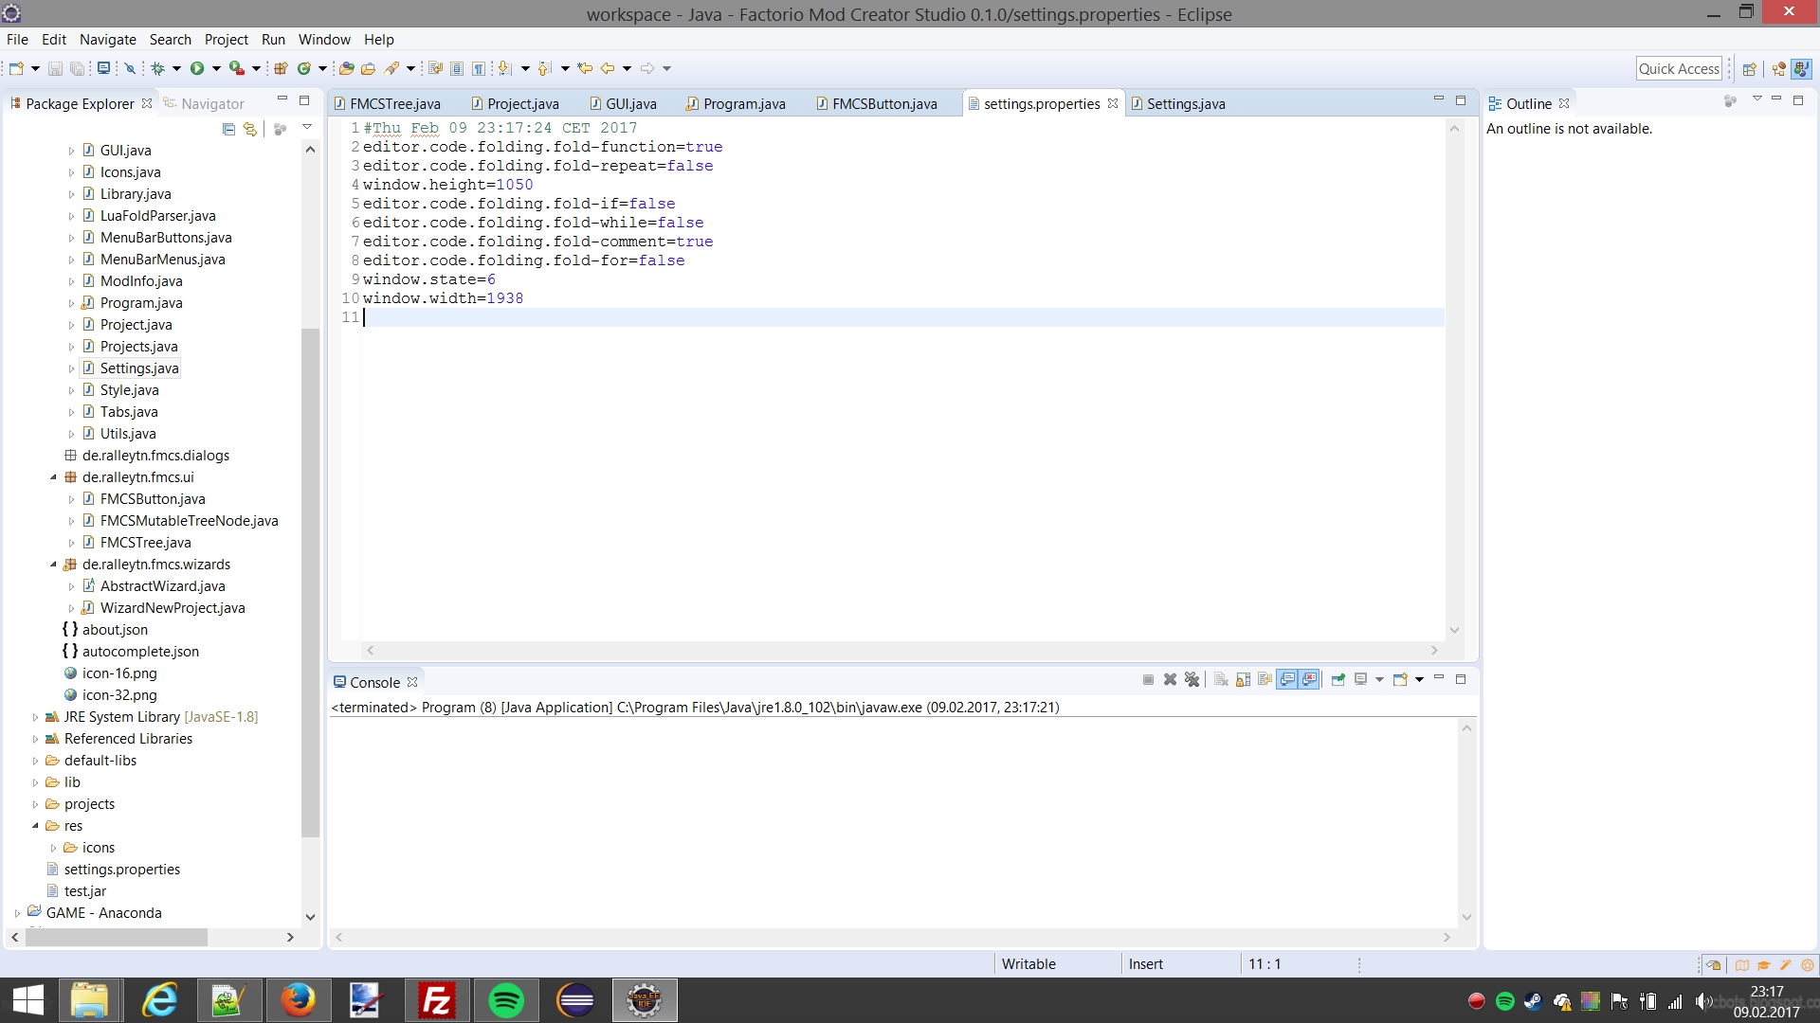
Task: Toggle Show Console When Standard Out Changes
Action: [x=1286, y=680]
